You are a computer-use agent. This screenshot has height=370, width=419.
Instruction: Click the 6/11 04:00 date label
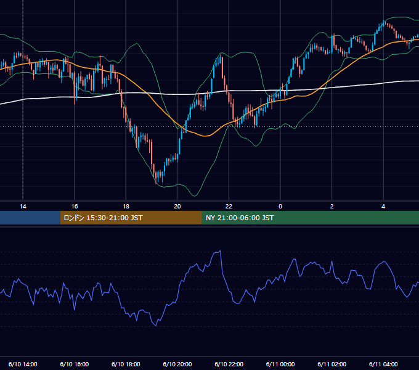(383, 364)
